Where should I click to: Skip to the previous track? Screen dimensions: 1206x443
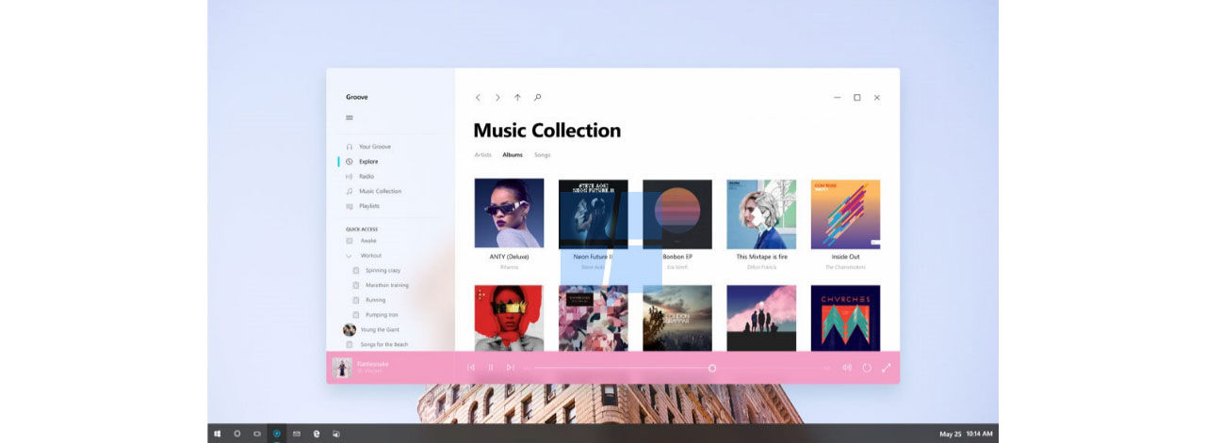[471, 368]
